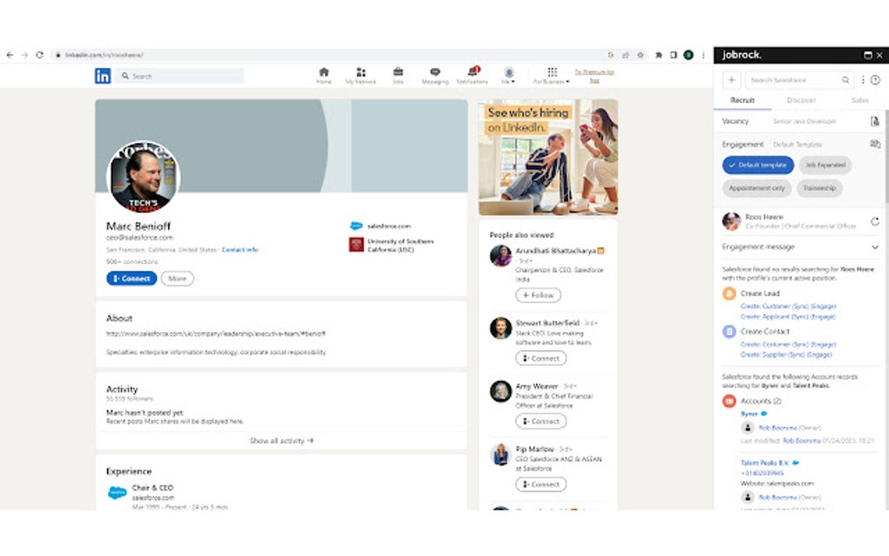This screenshot has height=556, width=889.
Task: Click the blue Connect button for Marc Benioff
Action: [132, 278]
